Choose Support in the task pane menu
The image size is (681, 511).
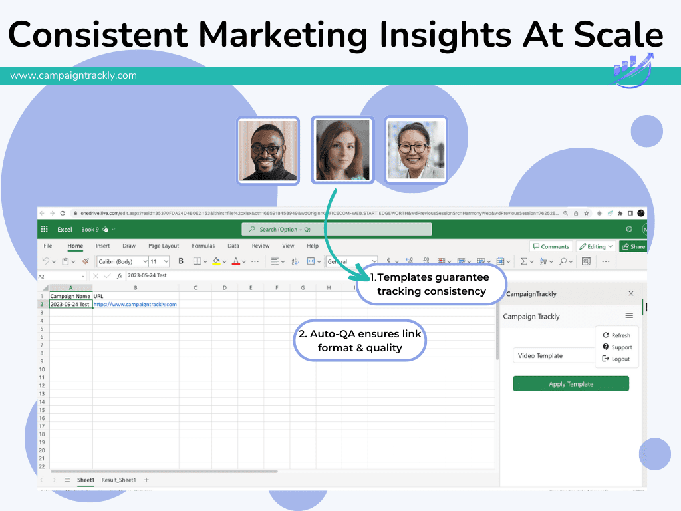pyautogui.click(x=617, y=347)
